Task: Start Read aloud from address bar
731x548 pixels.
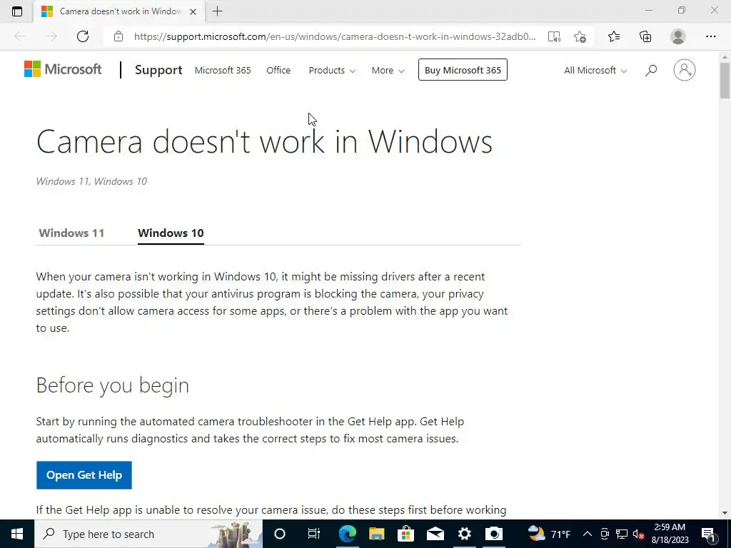Action: pyautogui.click(x=554, y=36)
